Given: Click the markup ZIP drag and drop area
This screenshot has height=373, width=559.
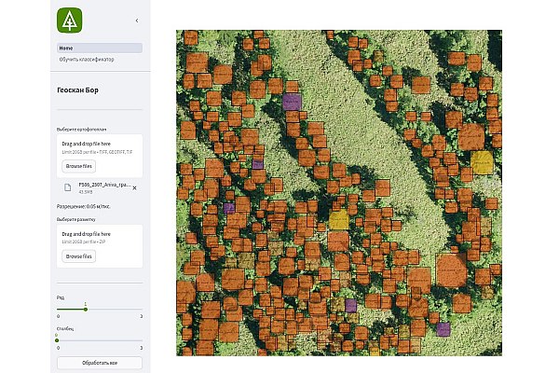Looking at the screenshot, I should (99, 236).
